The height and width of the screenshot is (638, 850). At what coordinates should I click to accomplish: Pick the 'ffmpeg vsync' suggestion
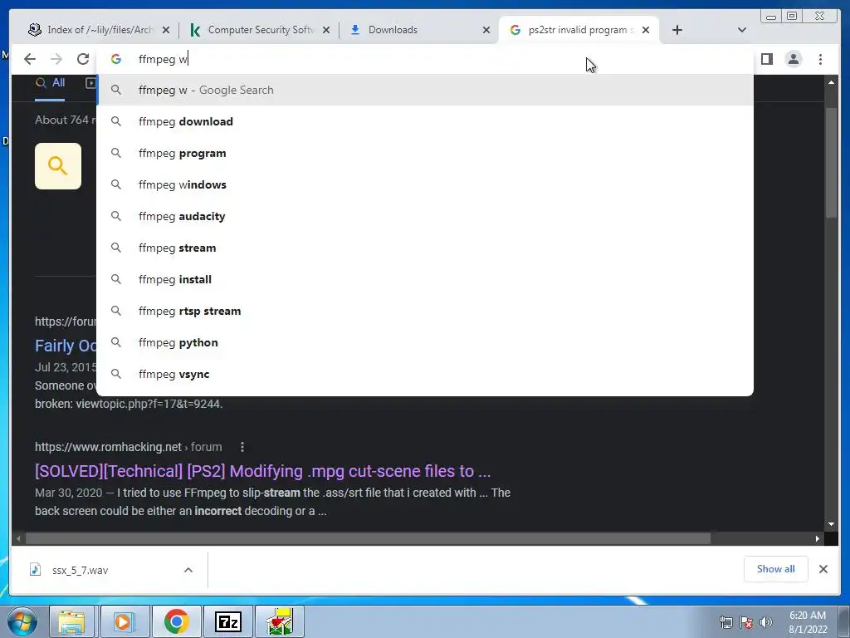pyautogui.click(x=425, y=374)
